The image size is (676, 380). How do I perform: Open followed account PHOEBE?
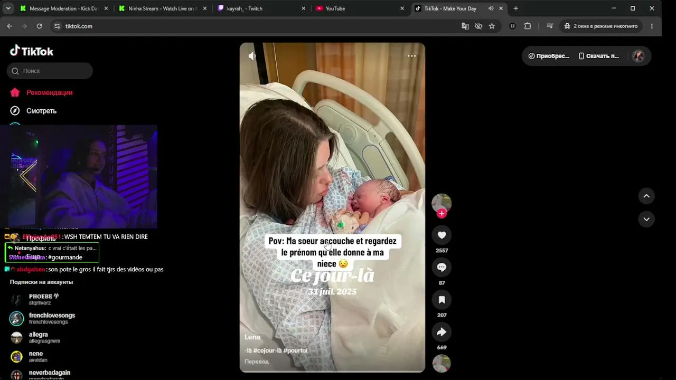[43, 299]
